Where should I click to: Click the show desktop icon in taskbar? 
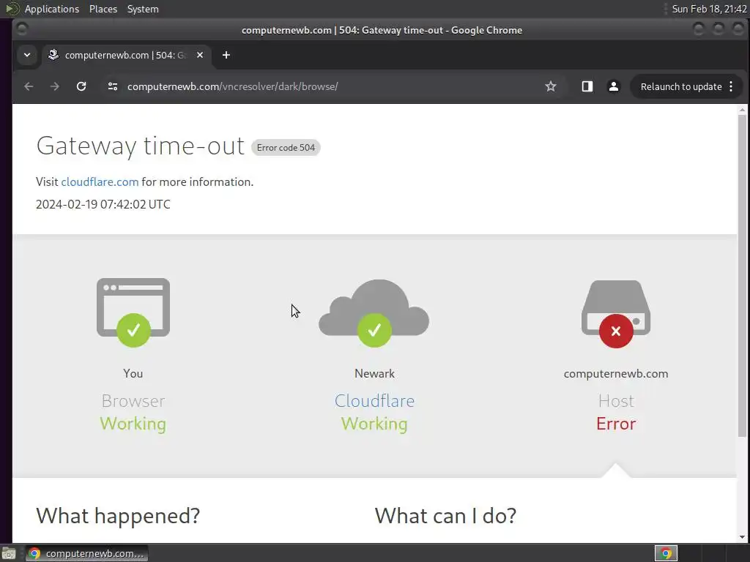point(9,553)
